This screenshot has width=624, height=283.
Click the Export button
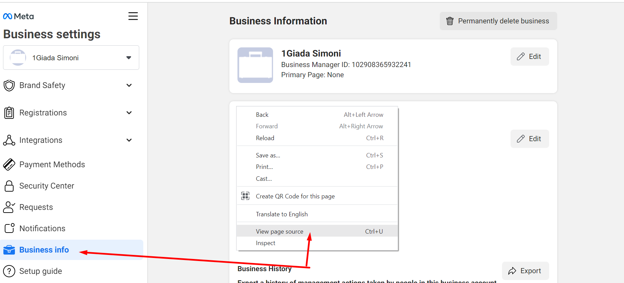(x=525, y=271)
